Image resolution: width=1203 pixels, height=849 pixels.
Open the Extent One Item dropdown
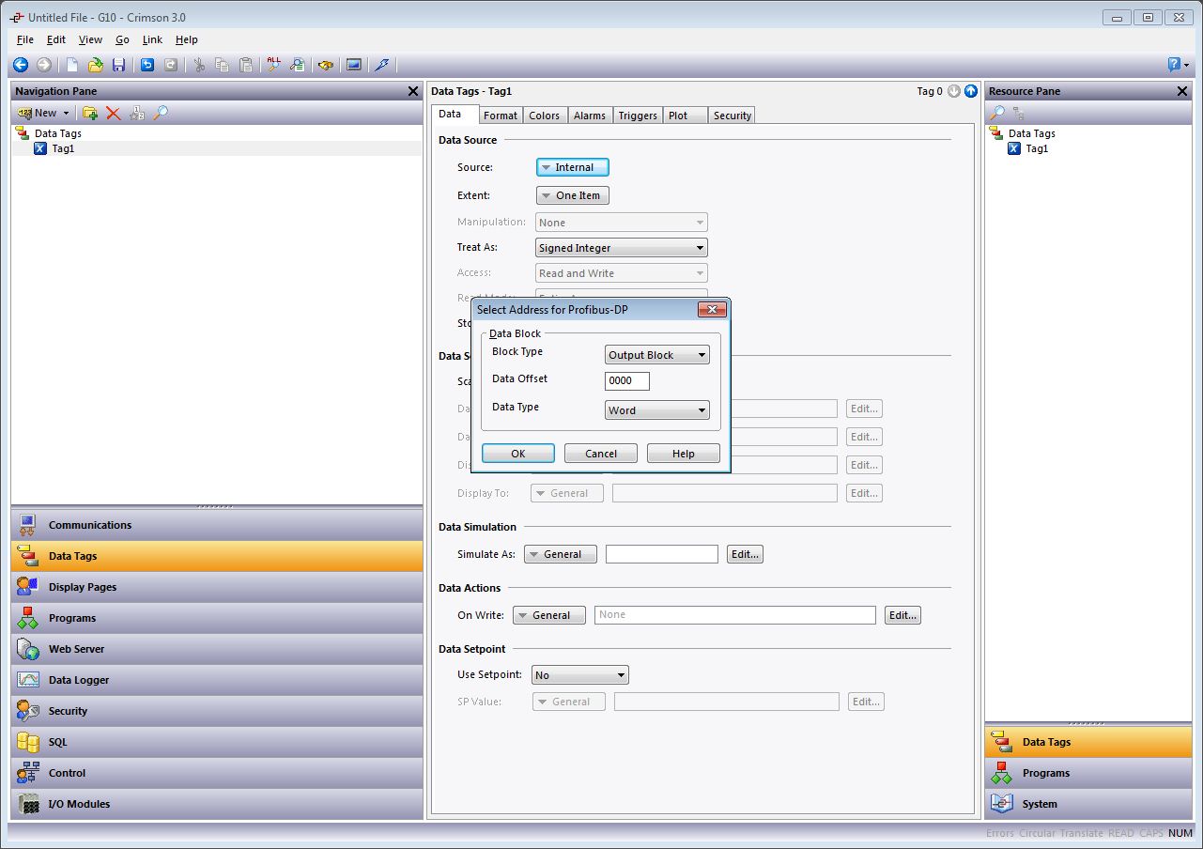573,195
